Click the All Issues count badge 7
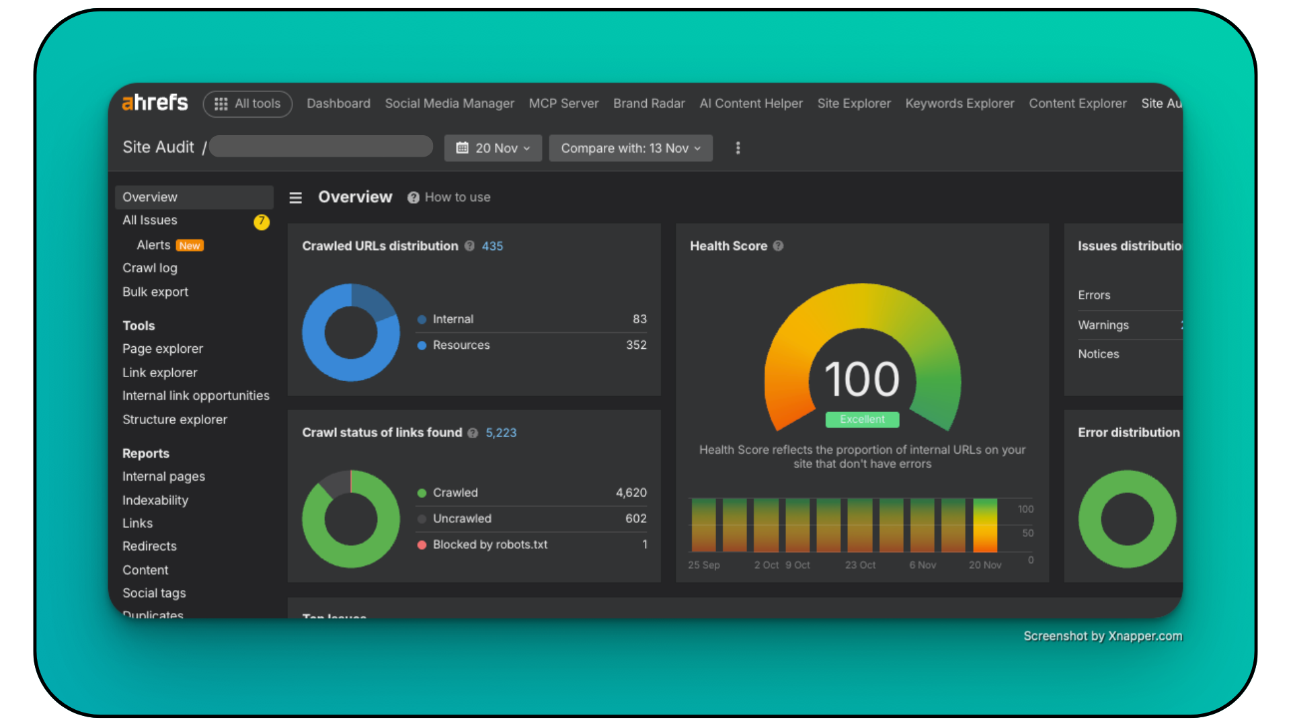Viewport: 1291px width, 726px height. coord(262,221)
